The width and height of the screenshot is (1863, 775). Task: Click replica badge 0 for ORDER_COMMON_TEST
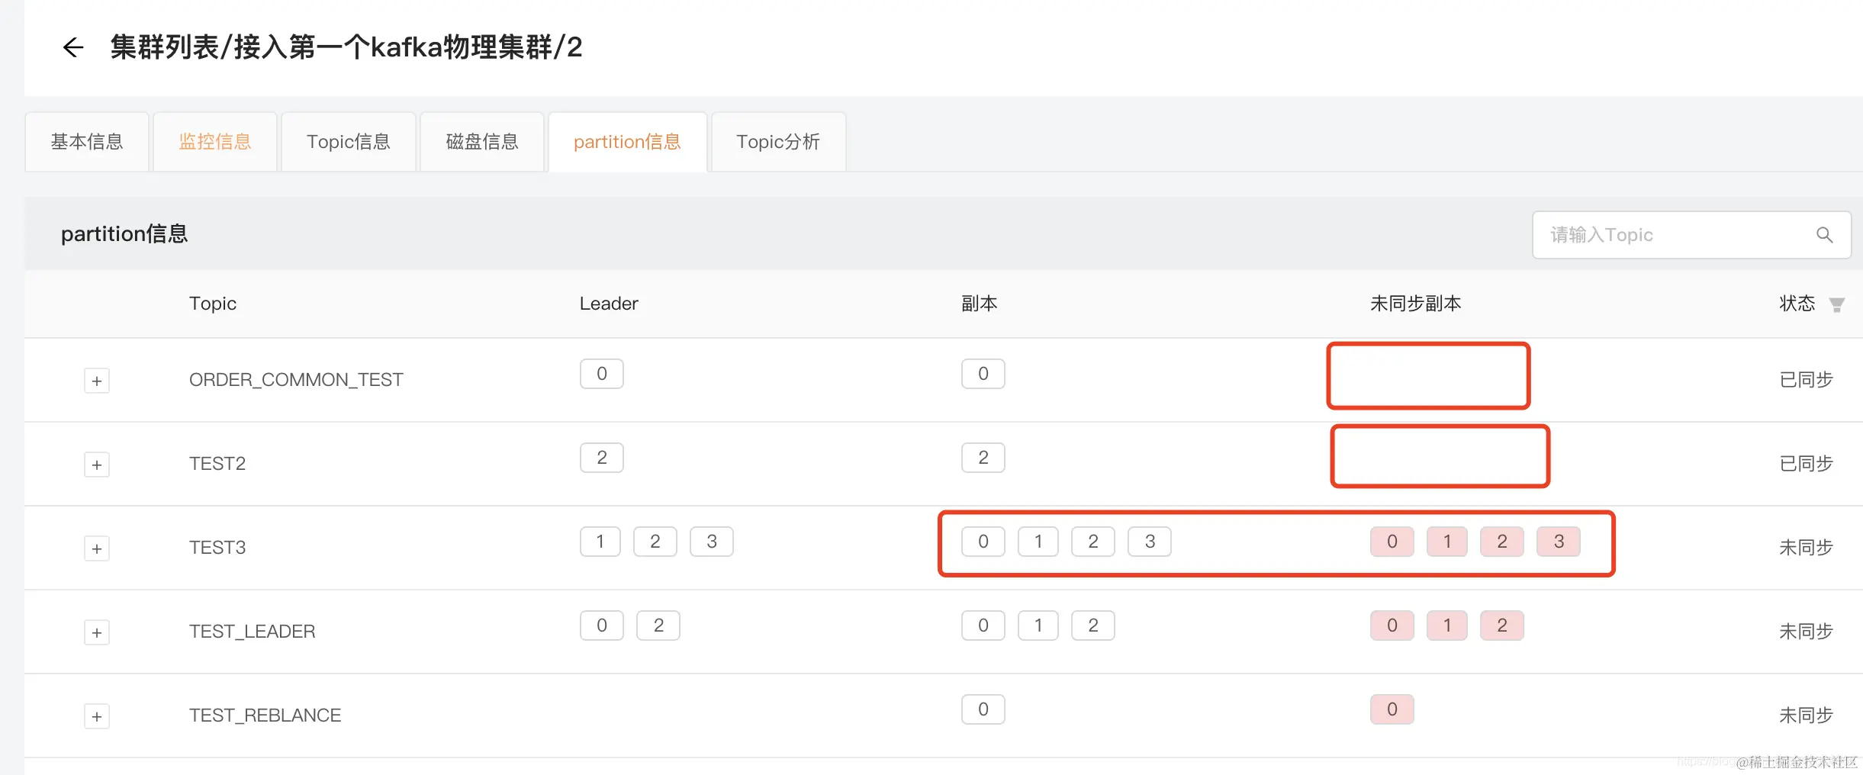[983, 374]
